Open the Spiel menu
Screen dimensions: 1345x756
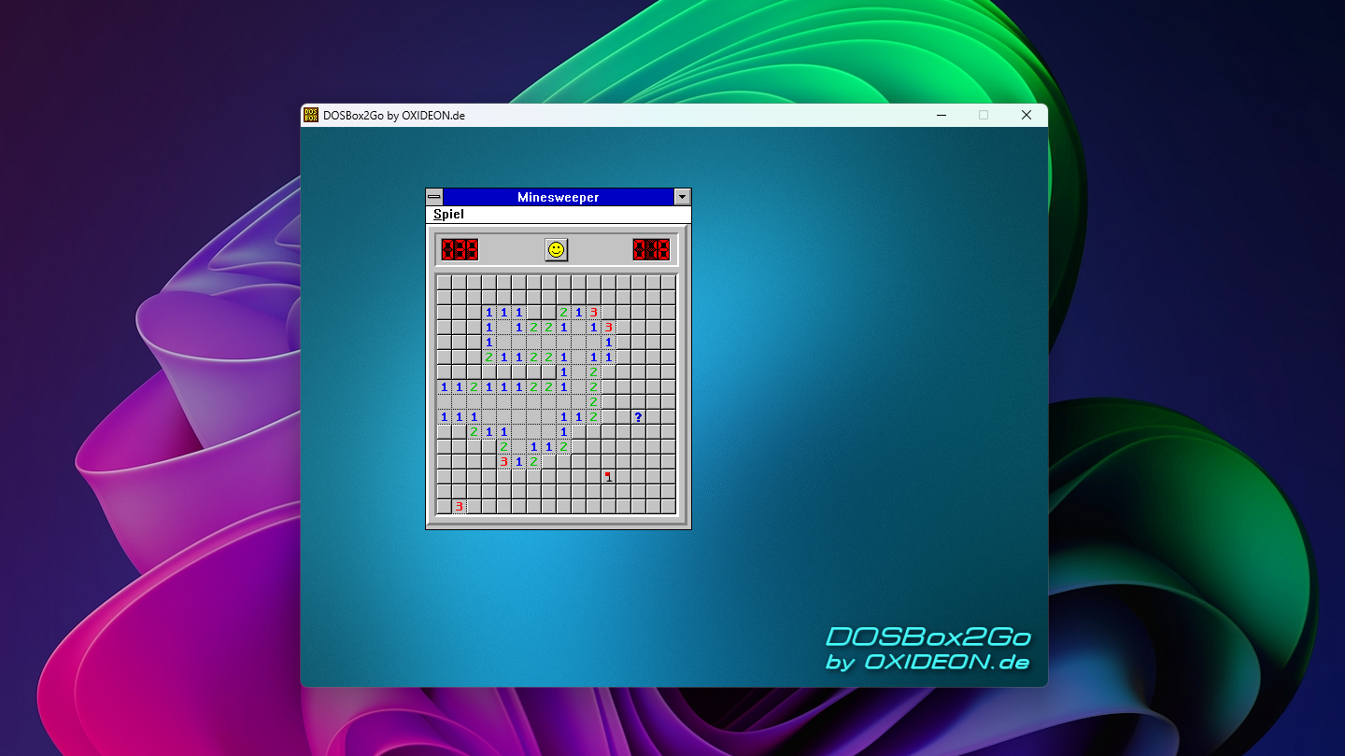tap(448, 215)
